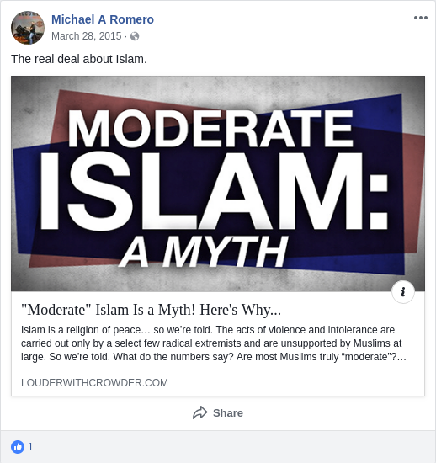The image size is (436, 463).
Task: Open the March 28, 2015 timestamp link
Action: coord(86,36)
